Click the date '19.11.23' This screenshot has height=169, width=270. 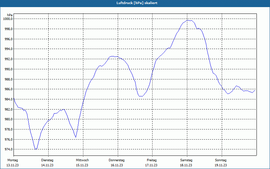221,165
